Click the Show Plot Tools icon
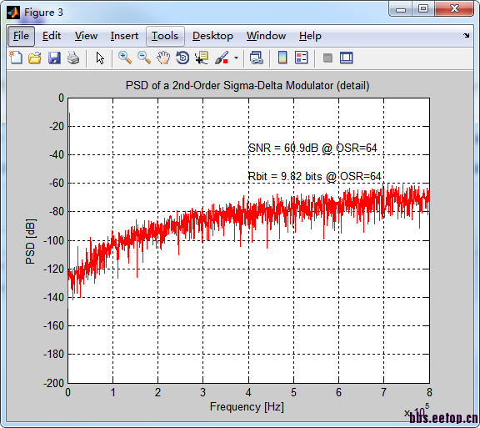Image resolution: width=480 pixels, height=428 pixels. [x=347, y=58]
